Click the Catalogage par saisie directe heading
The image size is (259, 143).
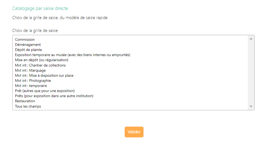40,9
